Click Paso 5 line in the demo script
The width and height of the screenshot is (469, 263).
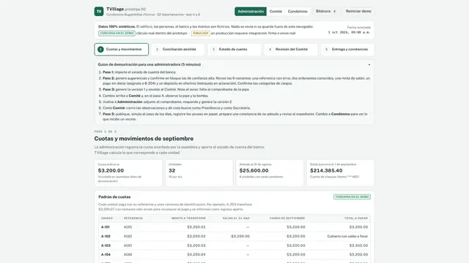pyautogui.click(x=235, y=117)
